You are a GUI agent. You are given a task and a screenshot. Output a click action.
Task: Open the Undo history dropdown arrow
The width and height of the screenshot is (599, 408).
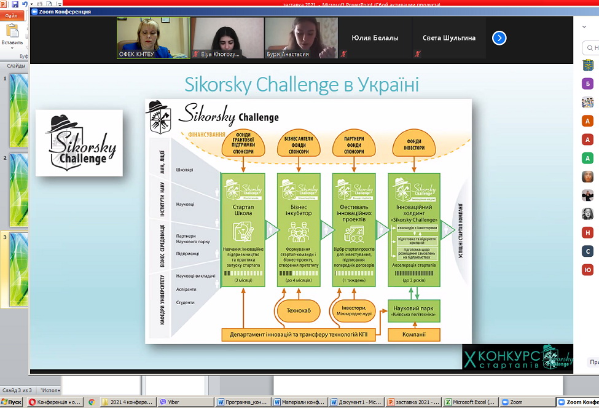(31, 4)
